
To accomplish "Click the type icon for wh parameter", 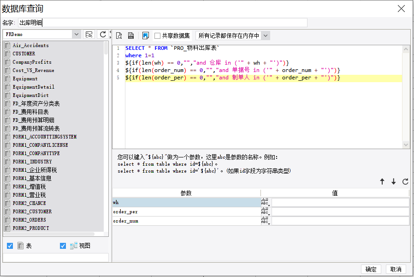I will click(x=266, y=202).
